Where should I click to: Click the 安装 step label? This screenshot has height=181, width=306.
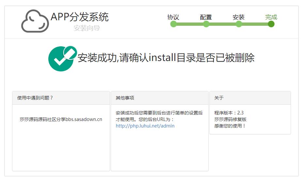click(238, 17)
